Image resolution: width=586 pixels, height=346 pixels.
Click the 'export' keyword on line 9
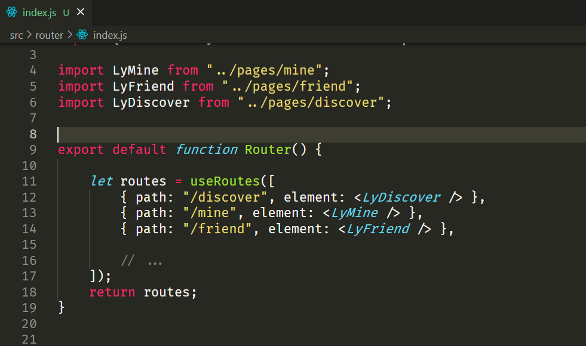(x=81, y=150)
